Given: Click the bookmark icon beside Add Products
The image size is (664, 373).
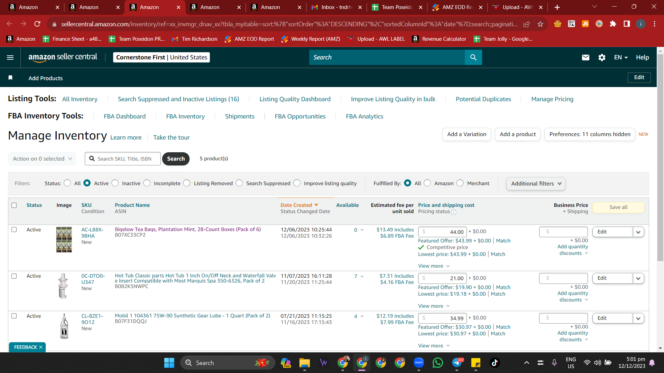Looking at the screenshot, I should pos(10,78).
